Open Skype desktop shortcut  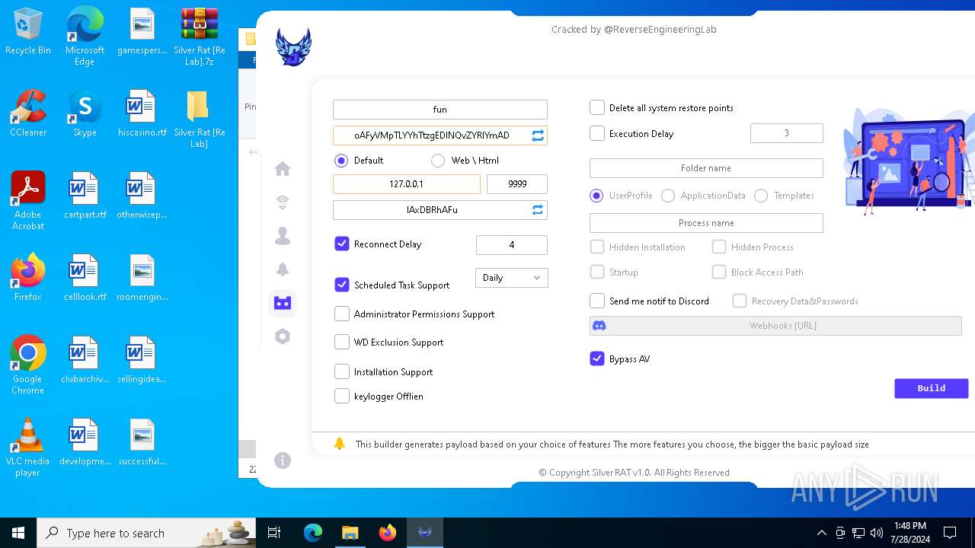point(85,113)
